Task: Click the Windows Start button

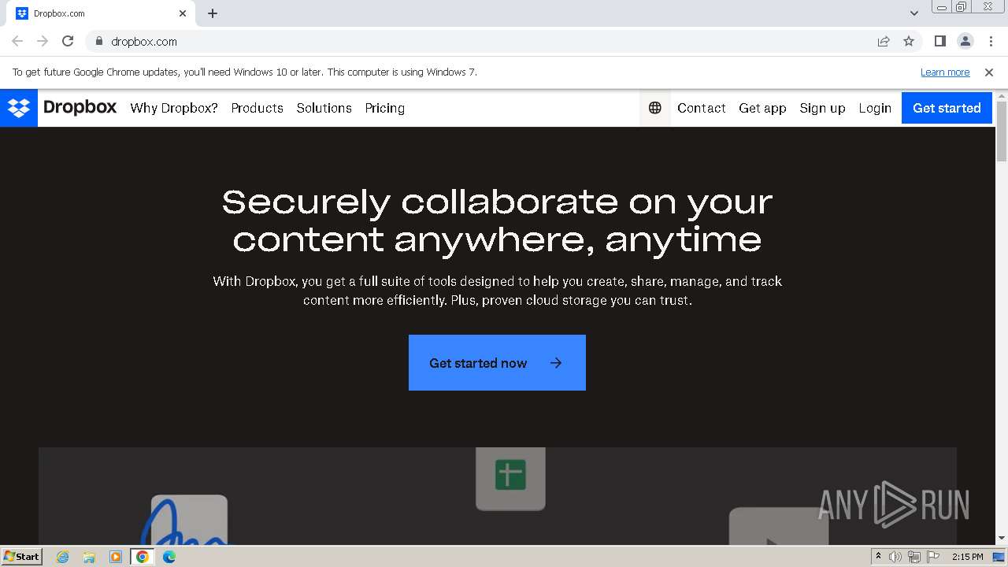Action: 22,557
